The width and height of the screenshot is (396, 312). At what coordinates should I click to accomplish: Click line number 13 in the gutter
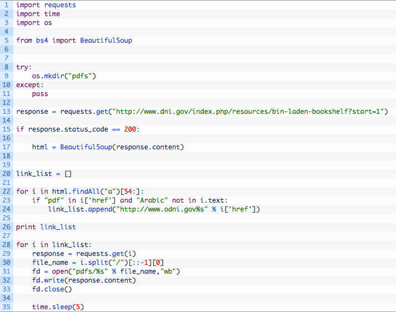[7, 112]
